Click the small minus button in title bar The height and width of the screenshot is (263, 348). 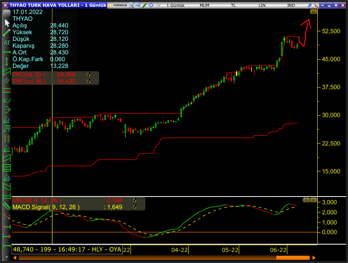point(329,5)
